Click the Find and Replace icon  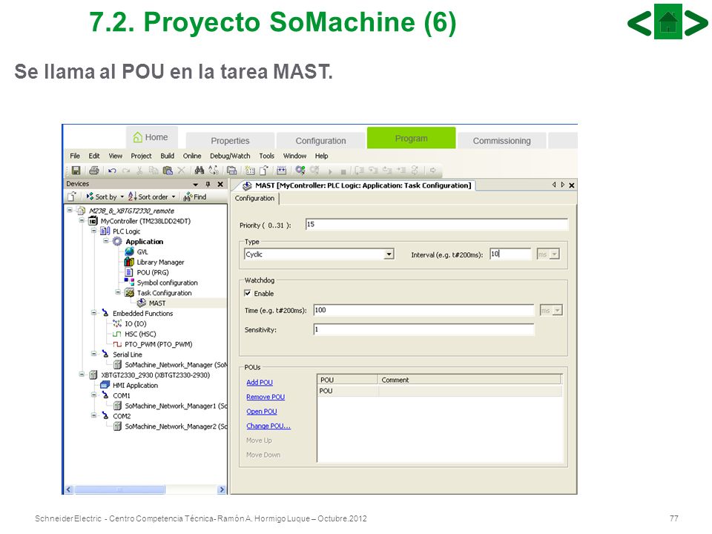coord(214,171)
